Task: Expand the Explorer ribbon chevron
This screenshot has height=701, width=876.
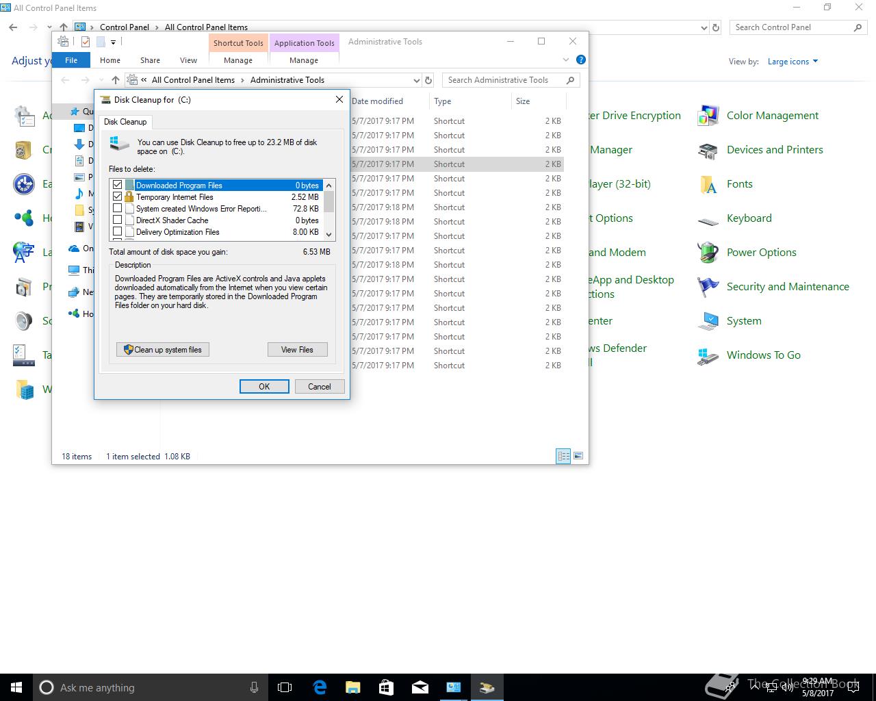Action: pyautogui.click(x=566, y=60)
